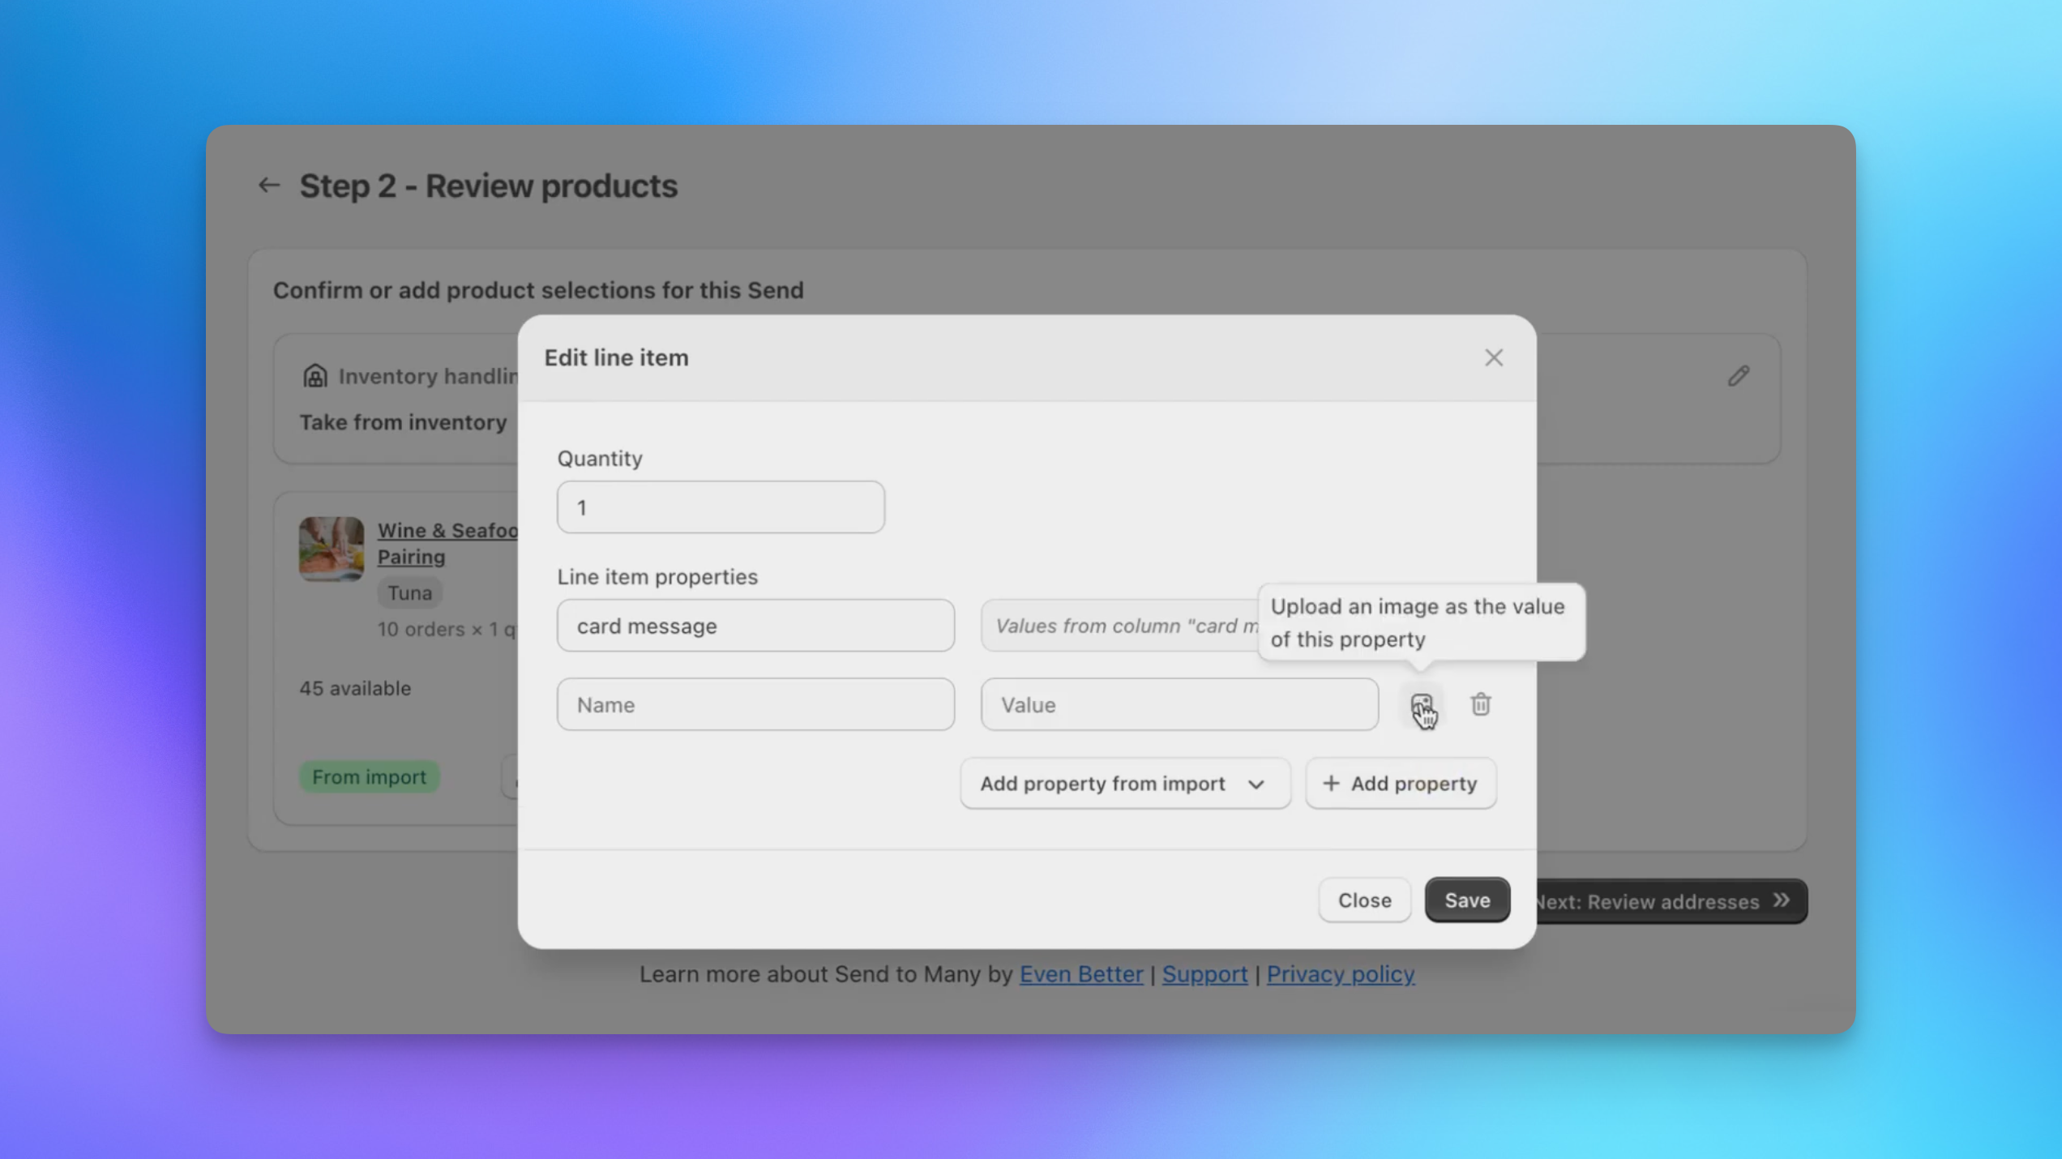
Task: Click the Close button in the dialog
Action: click(1364, 900)
